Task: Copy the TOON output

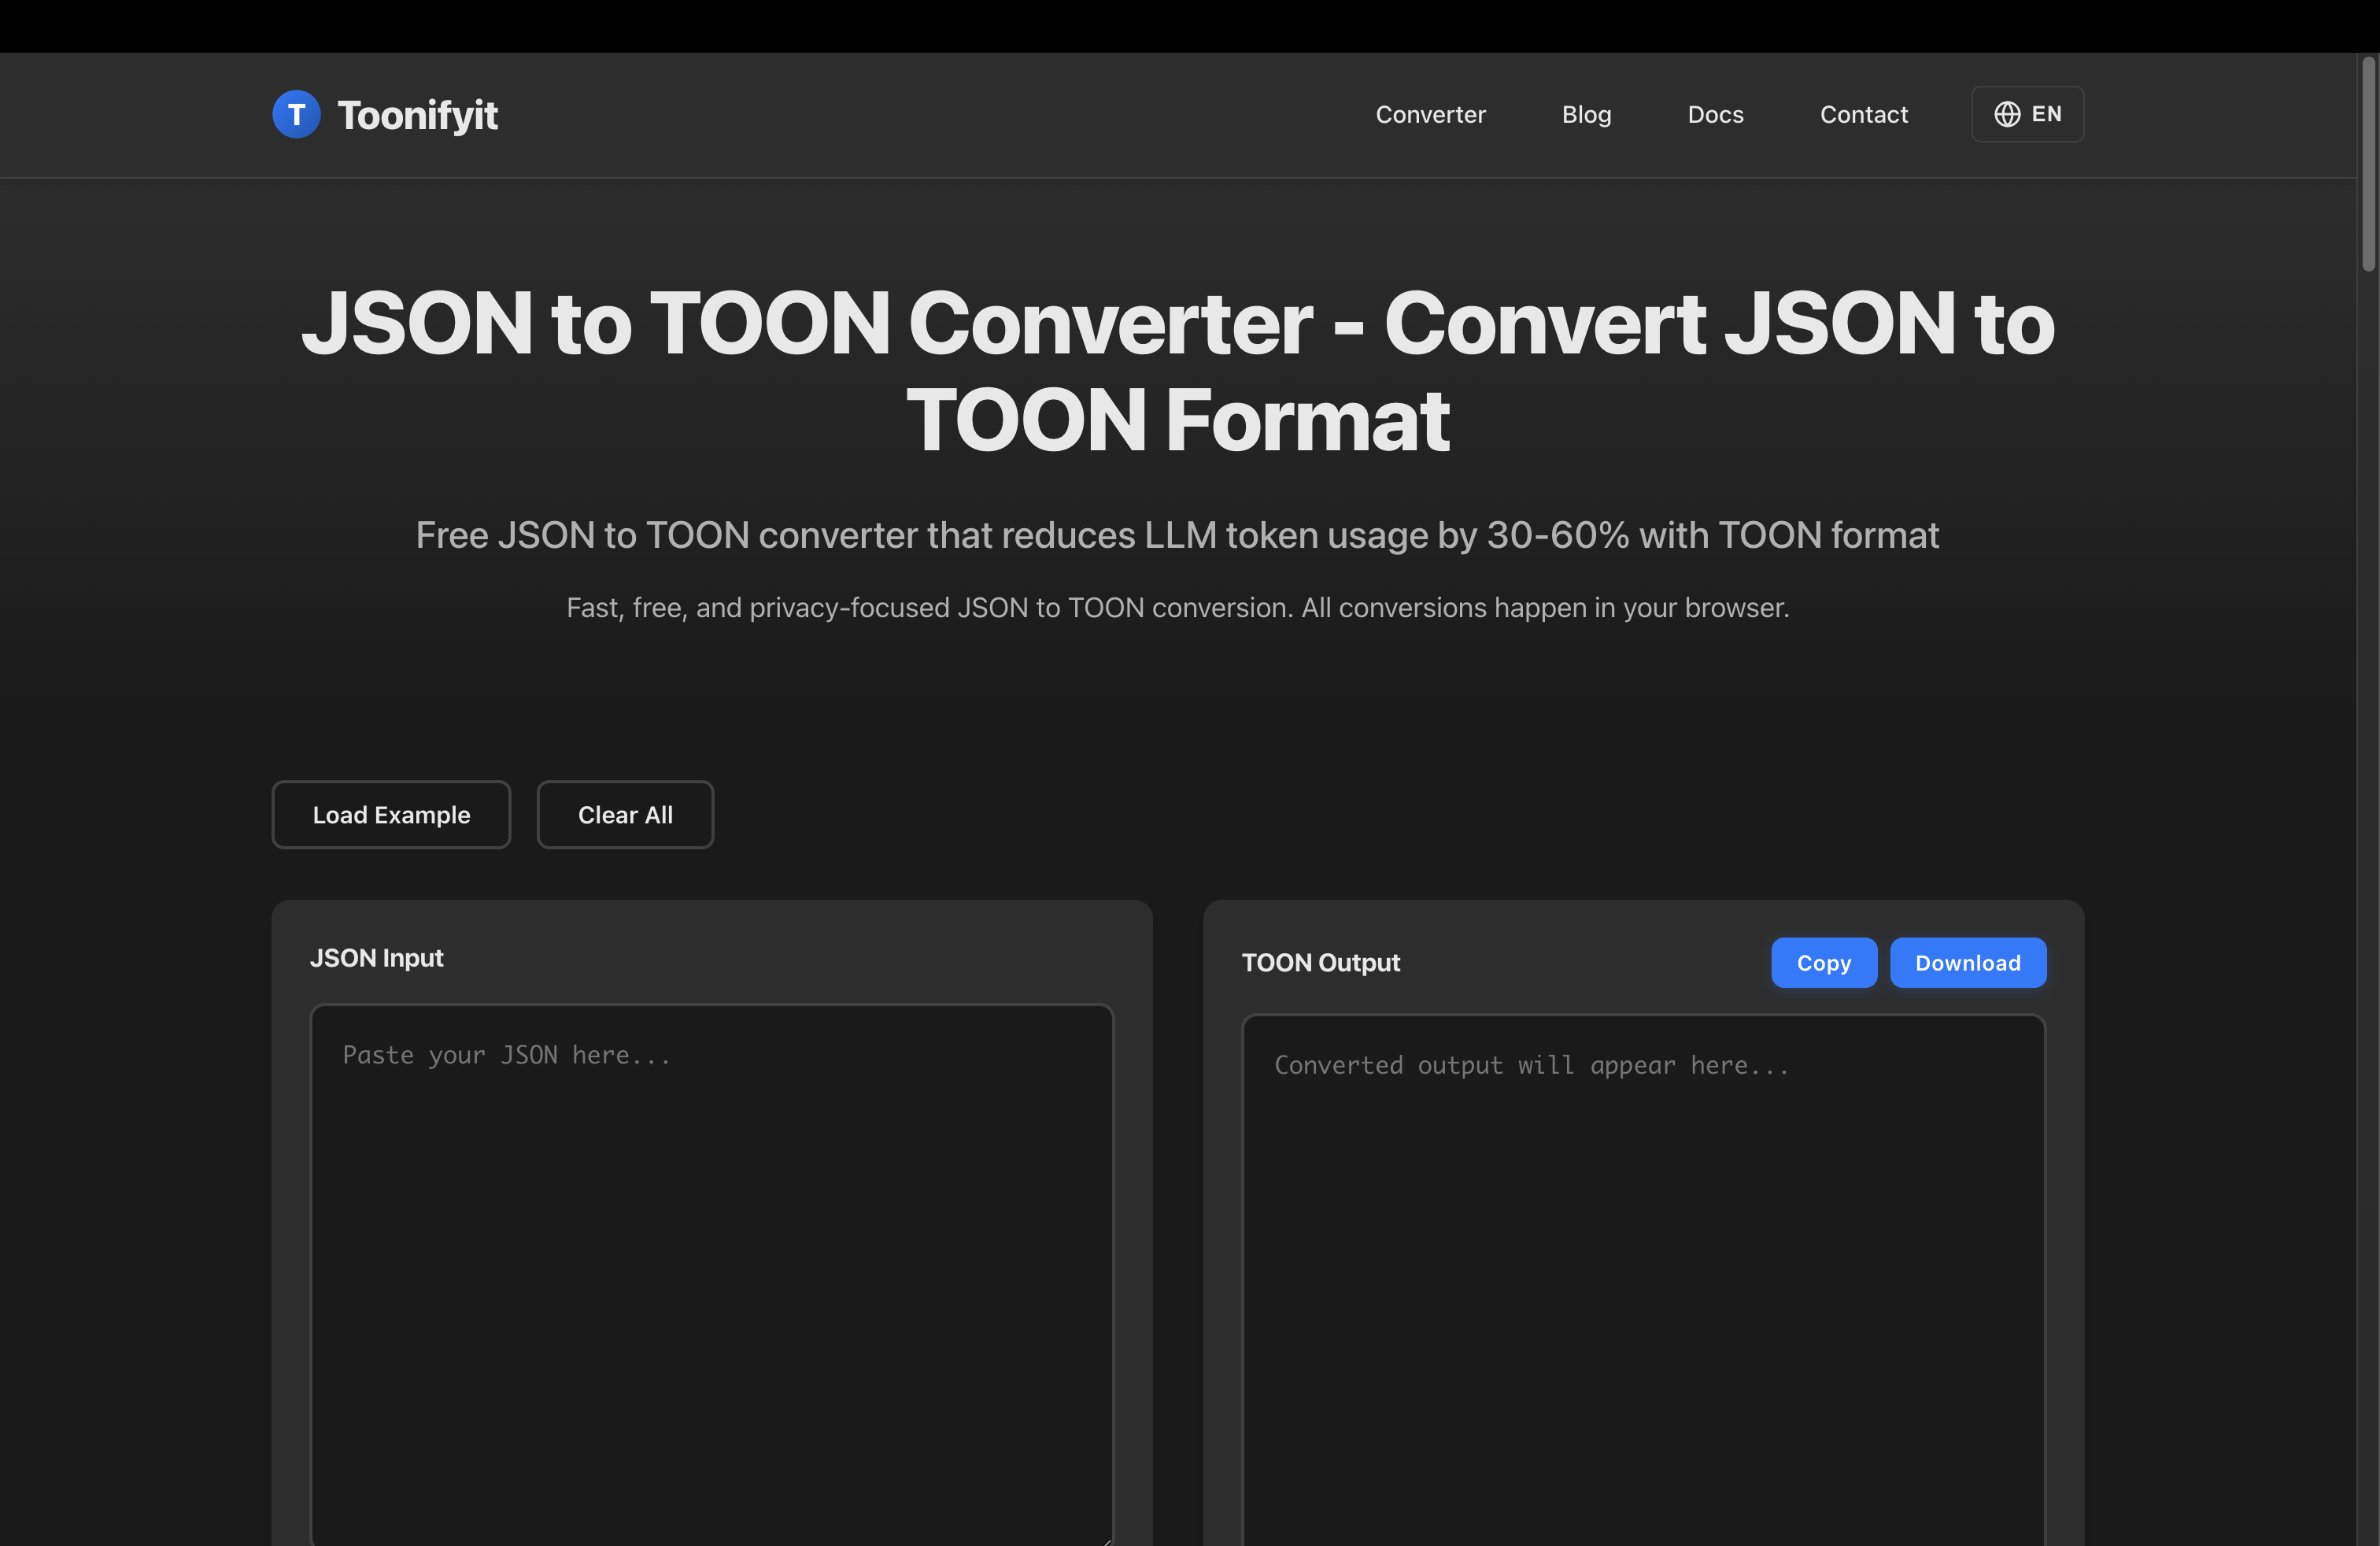Action: click(1823, 962)
